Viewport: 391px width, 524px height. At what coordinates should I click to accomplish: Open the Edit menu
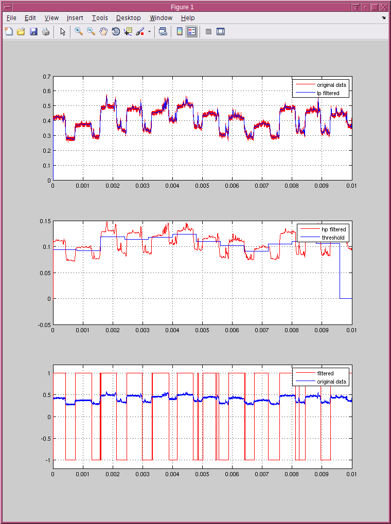[x=30, y=18]
